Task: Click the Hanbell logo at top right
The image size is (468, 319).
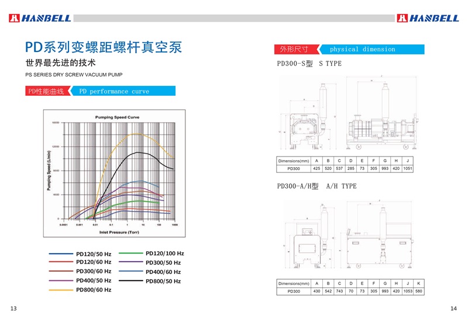Action: coord(428,18)
